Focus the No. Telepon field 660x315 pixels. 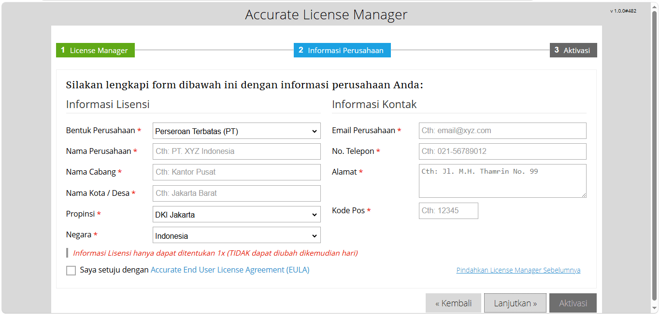click(x=502, y=151)
